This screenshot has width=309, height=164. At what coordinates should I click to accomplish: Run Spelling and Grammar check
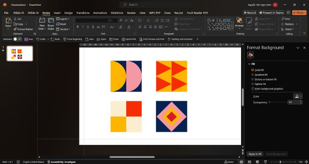pyautogui.click(x=180, y=39)
